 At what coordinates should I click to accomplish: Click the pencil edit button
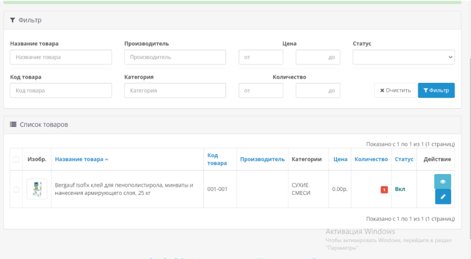[x=443, y=197]
